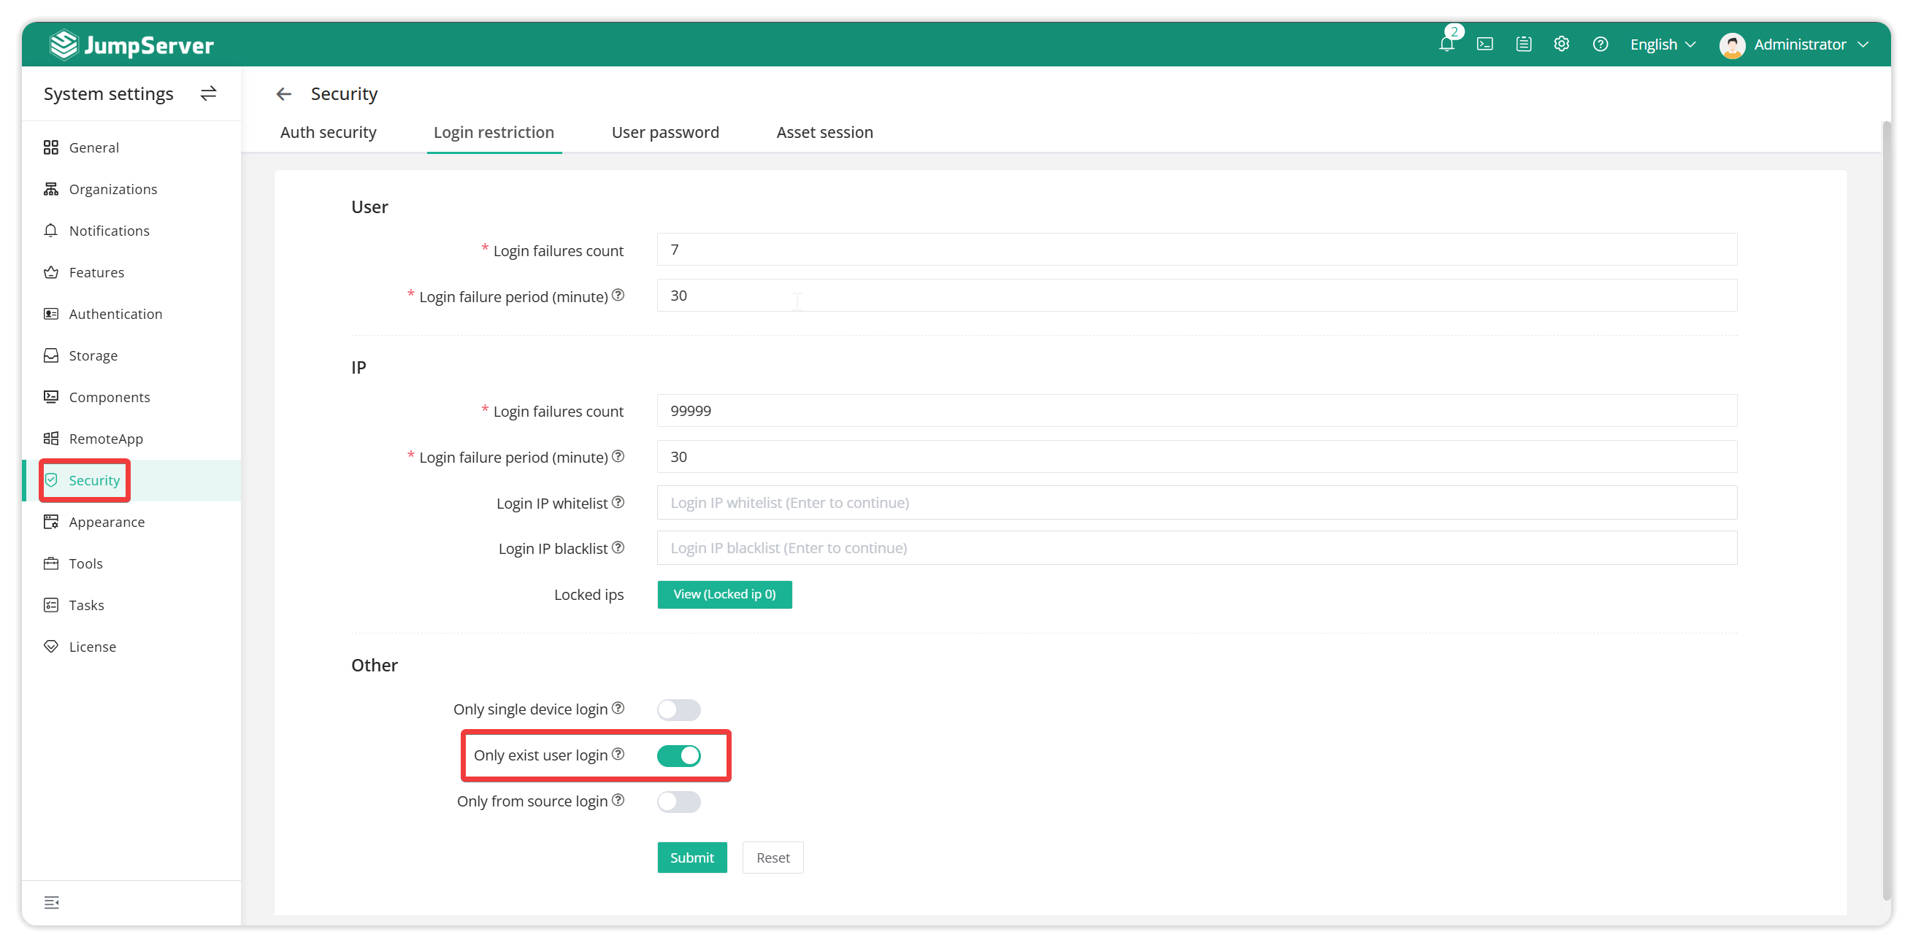Image resolution: width=1913 pixels, height=940 pixels.
Task: Show help for Login IP whitelist
Action: click(618, 502)
